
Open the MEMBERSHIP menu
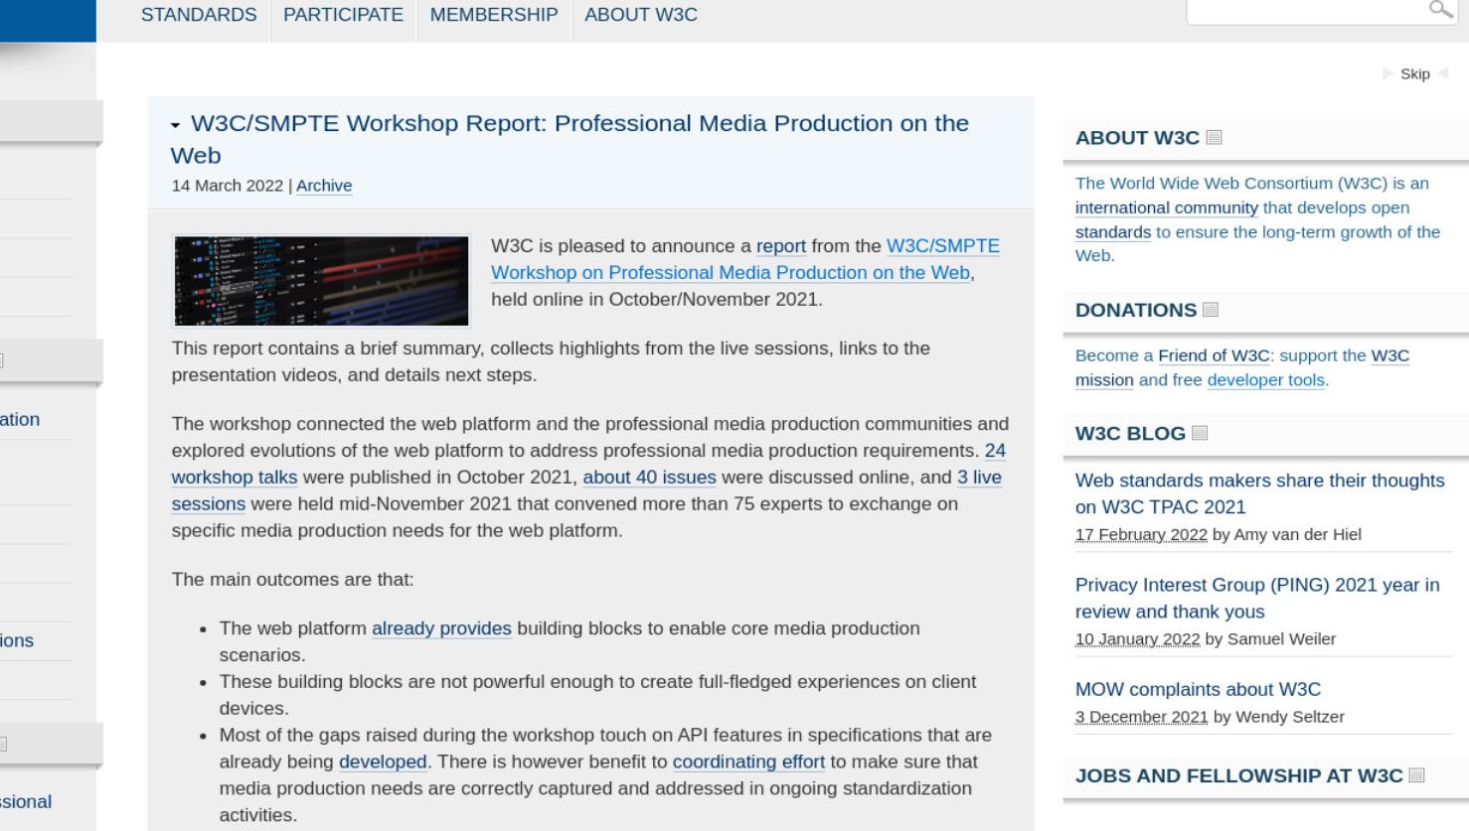click(x=494, y=15)
